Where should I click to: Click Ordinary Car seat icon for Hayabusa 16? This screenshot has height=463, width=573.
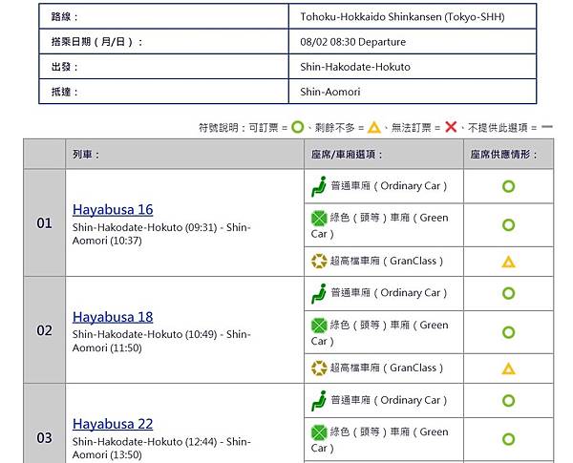[x=319, y=186]
